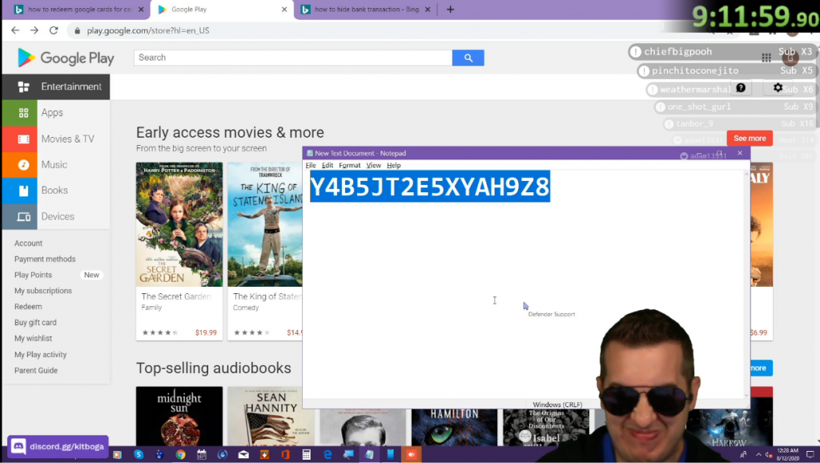
Task: Click the 'Early access movies & more' heading
Action: [230, 132]
